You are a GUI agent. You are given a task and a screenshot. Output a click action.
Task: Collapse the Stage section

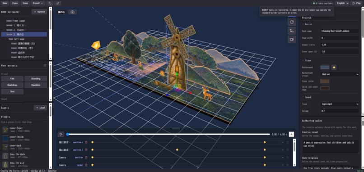tap(303, 60)
